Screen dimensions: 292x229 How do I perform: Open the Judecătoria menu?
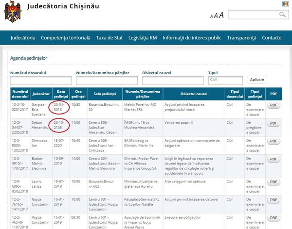pos(22,38)
